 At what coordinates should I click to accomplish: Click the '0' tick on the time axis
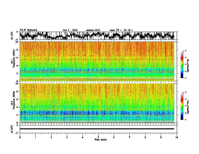pos(20,137)
